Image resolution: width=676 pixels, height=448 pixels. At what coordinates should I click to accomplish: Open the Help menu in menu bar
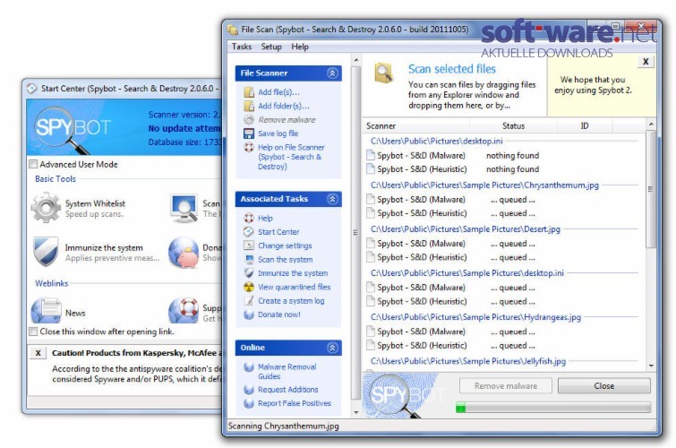tap(300, 47)
